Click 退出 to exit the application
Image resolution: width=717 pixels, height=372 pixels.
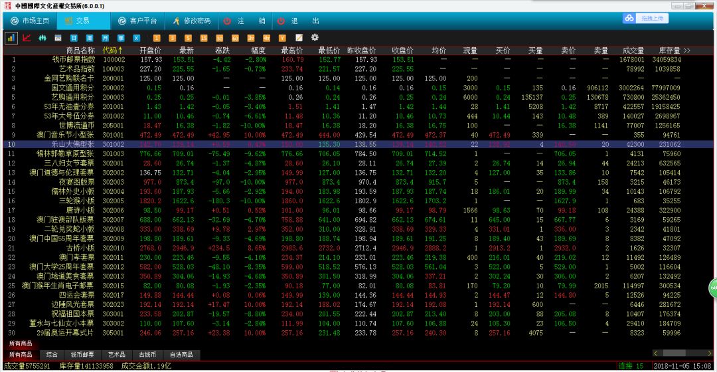pyautogui.click(x=298, y=21)
